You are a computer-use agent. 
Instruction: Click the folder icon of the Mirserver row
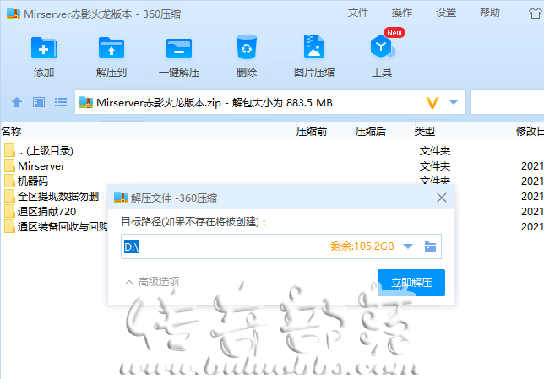(x=10, y=166)
